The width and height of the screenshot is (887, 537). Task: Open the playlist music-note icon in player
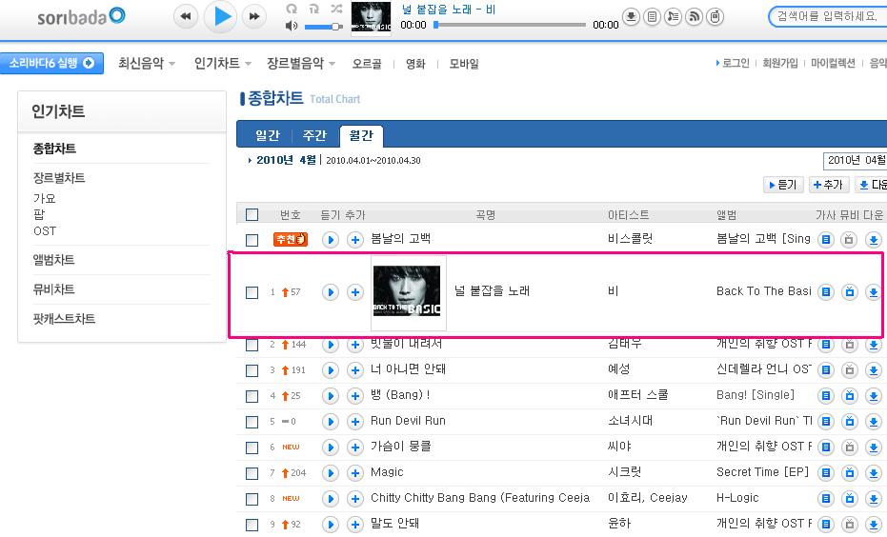point(673,17)
